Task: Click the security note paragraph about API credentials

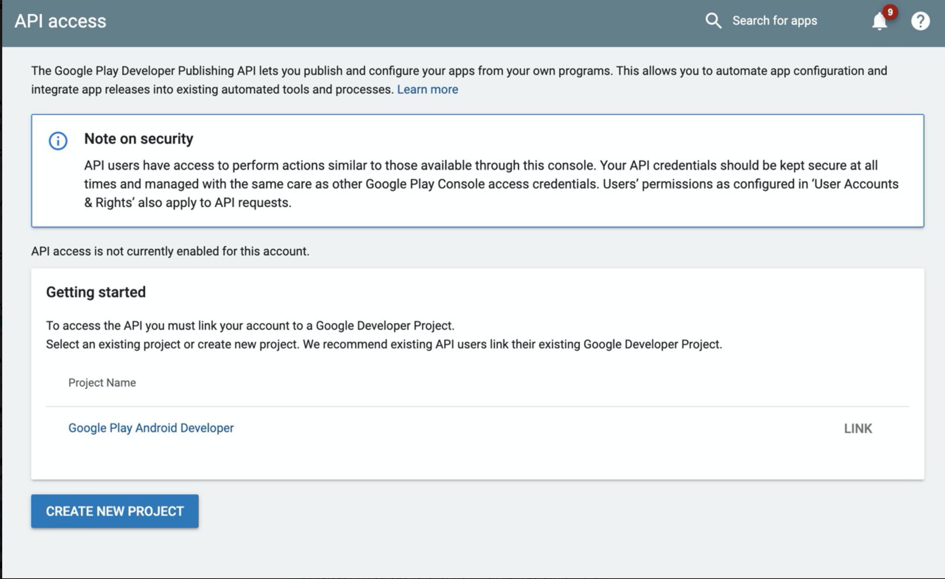Action: click(x=491, y=184)
